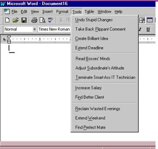This screenshot has height=149, width=158.
Task: Click the Times New Roman font box
Action: click(x=54, y=29)
